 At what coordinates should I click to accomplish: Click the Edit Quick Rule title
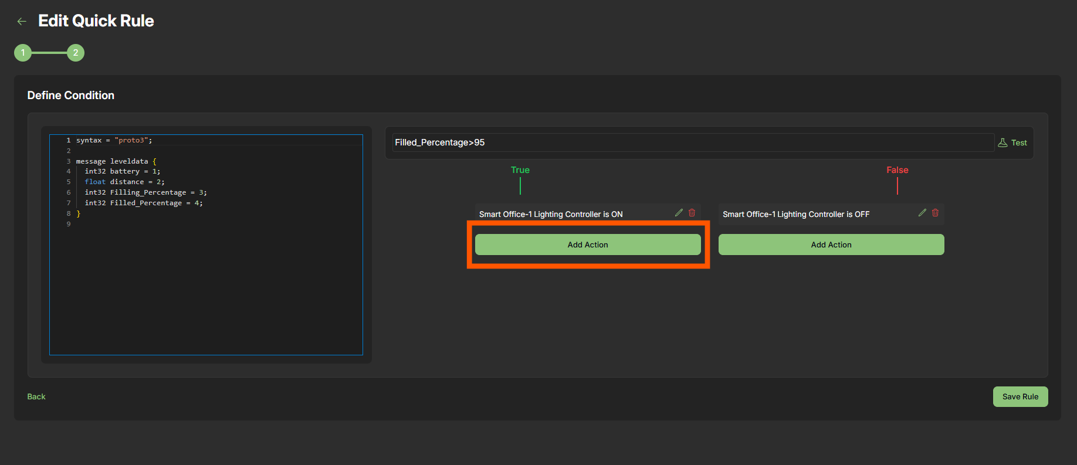[x=96, y=21]
